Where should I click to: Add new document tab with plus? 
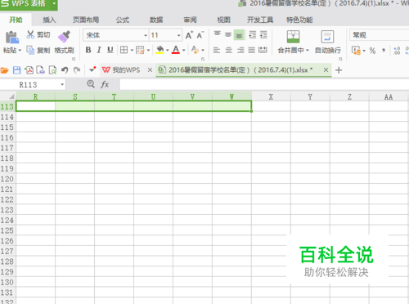click(339, 70)
